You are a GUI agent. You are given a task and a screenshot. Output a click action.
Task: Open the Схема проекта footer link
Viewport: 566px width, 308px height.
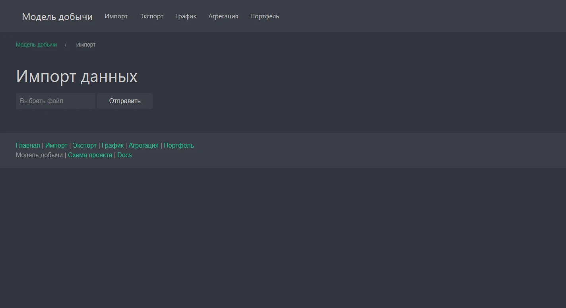[x=90, y=155]
